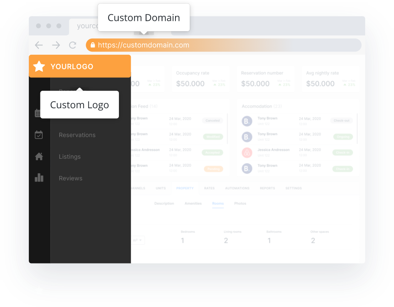Open Listings in the sidebar
This screenshot has width=394, height=307.
tap(70, 156)
